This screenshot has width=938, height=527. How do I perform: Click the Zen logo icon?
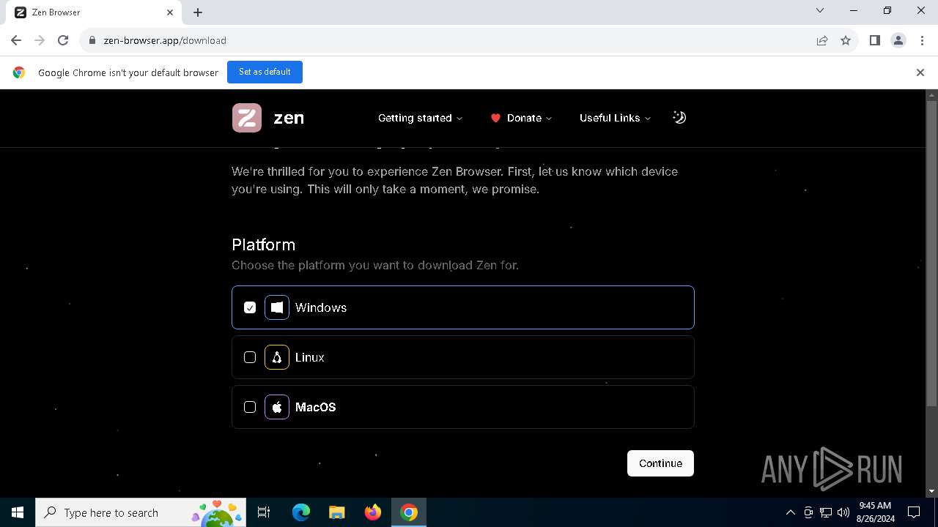247,118
